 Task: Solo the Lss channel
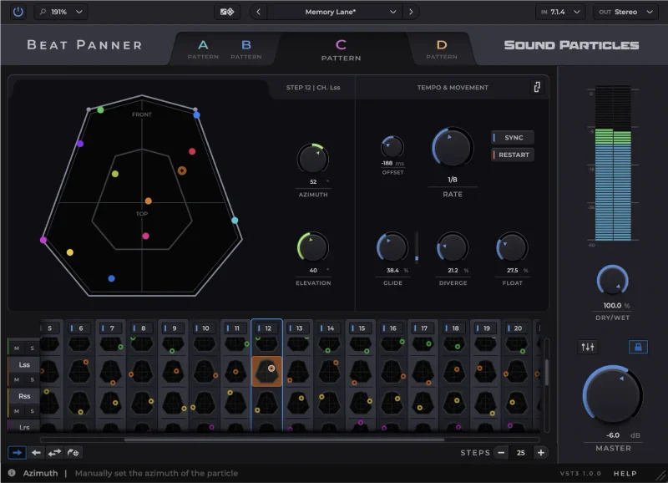[32, 379]
